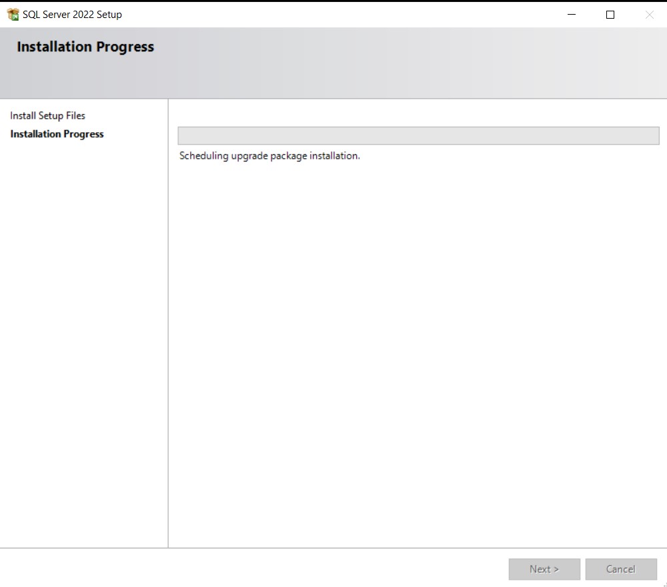Close the SQL Server 2022 Setup window
Screen dimensions: 667x587
click(649, 15)
